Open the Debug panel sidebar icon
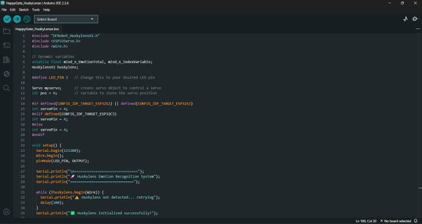 tap(6, 74)
